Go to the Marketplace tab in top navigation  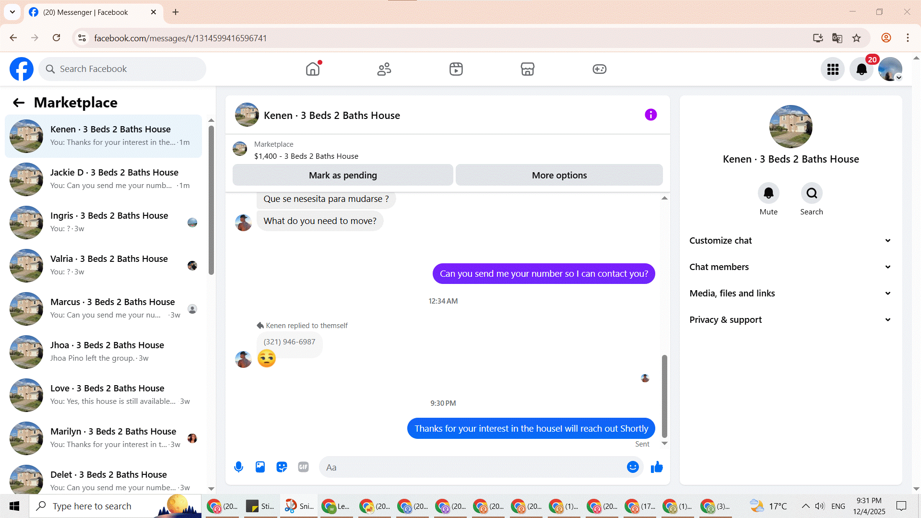527,69
